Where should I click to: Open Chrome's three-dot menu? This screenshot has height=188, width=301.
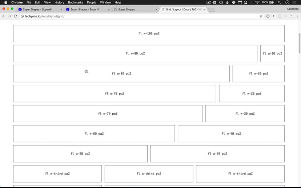pyautogui.click(x=297, y=16)
